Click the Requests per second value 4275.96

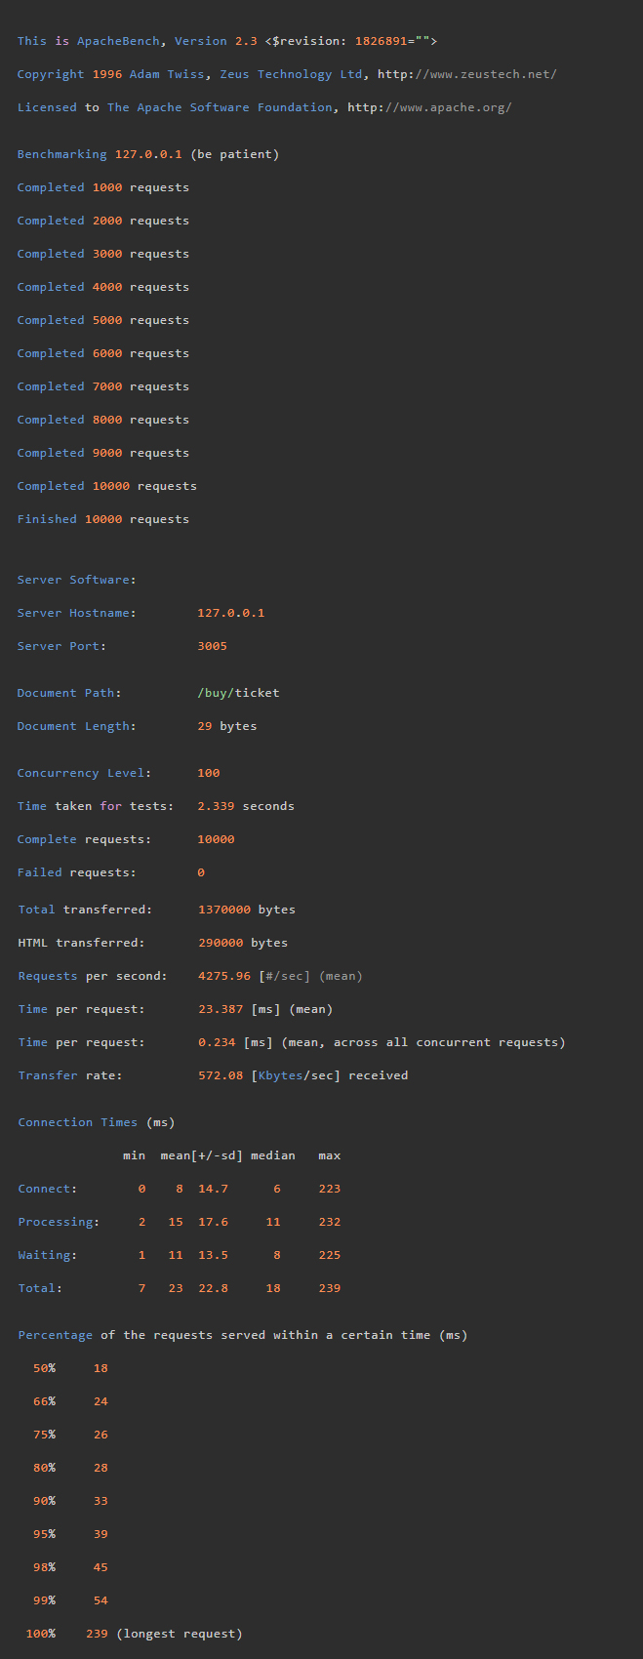coord(223,976)
